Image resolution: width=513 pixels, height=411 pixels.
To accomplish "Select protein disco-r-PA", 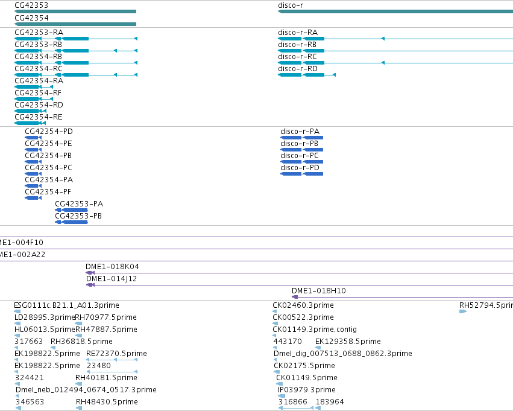I will (x=301, y=138).
